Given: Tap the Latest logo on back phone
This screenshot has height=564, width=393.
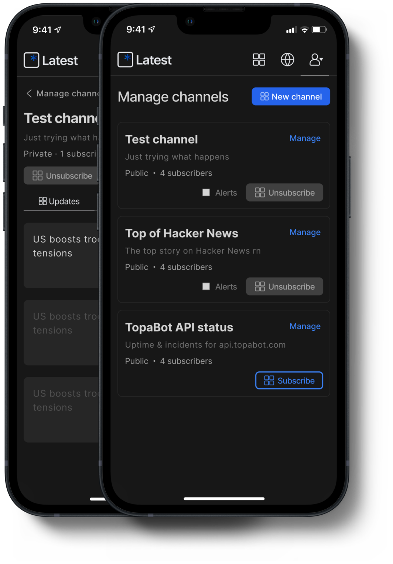Looking at the screenshot, I should 51,60.
